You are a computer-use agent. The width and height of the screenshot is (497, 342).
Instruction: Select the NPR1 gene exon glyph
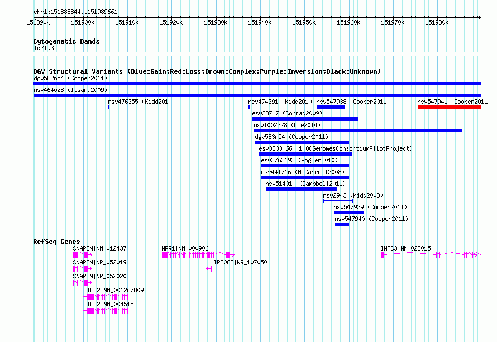[x=198, y=255]
